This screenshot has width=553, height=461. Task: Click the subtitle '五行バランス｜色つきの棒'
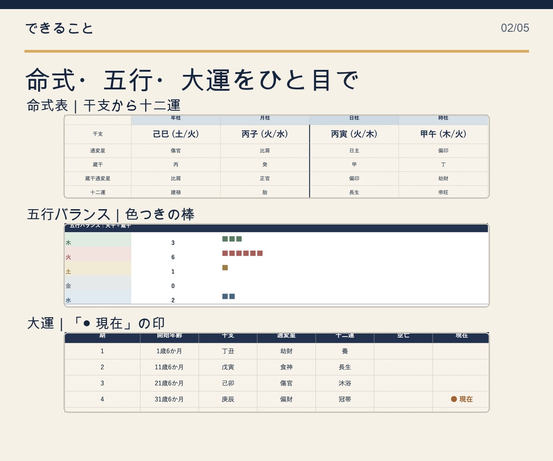pos(111,214)
